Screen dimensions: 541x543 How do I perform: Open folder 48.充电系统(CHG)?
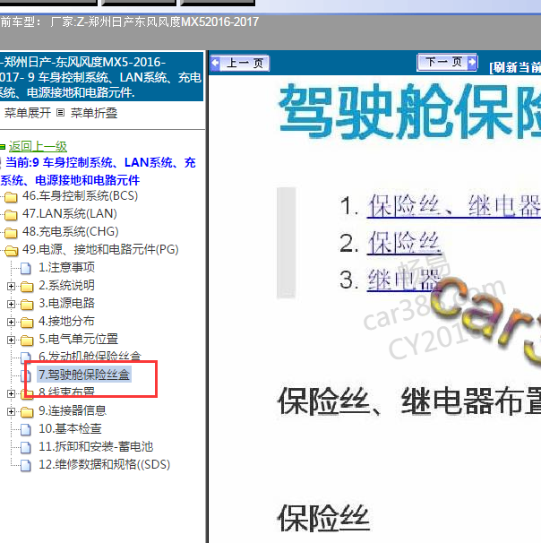click(x=70, y=231)
